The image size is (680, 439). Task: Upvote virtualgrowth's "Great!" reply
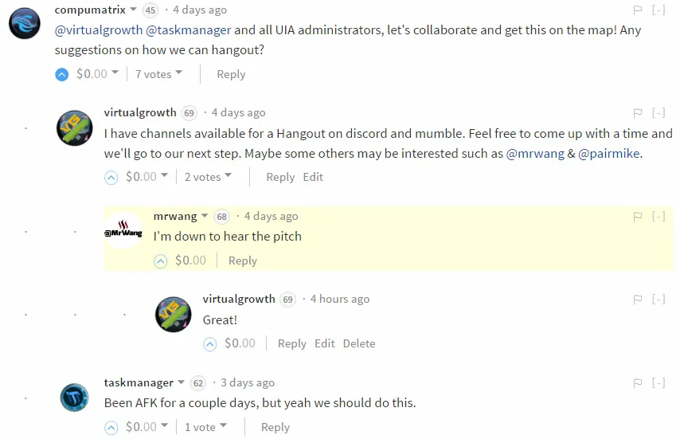click(210, 344)
